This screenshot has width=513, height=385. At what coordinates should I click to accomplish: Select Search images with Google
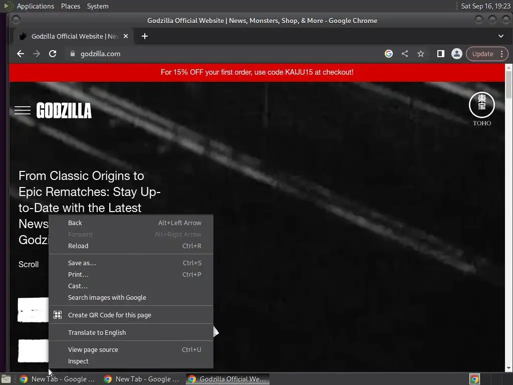pos(131,298)
